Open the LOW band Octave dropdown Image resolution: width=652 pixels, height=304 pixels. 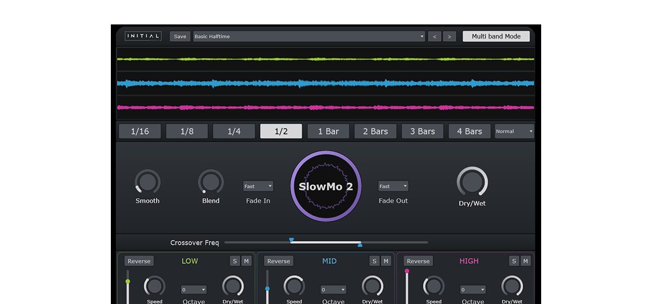[x=194, y=290]
